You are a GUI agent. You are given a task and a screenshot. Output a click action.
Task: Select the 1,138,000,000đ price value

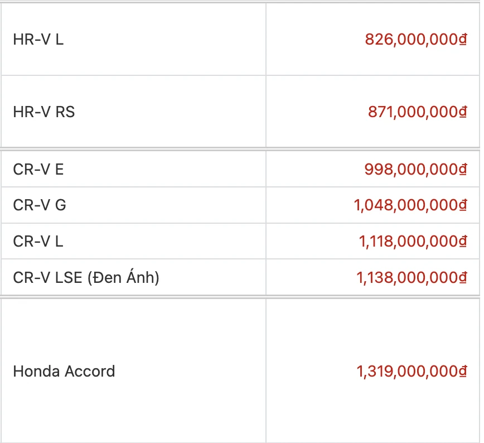(x=412, y=277)
